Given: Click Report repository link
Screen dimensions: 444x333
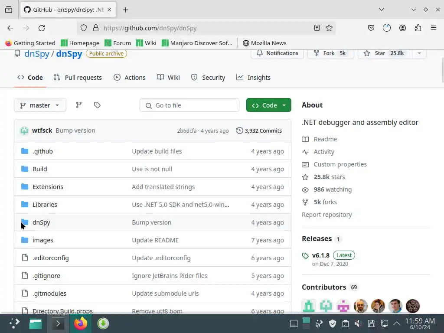Looking at the screenshot, I should (x=327, y=215).
